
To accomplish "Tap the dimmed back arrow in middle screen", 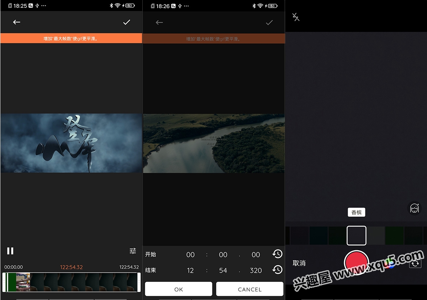I will [159, 22].
